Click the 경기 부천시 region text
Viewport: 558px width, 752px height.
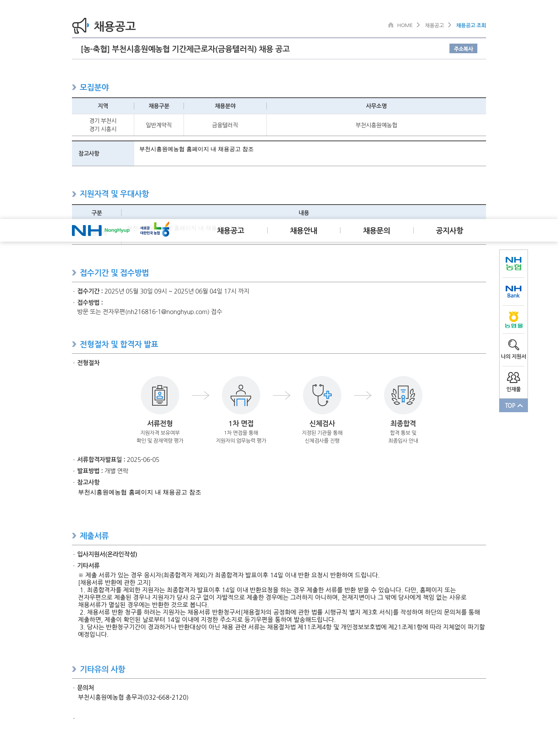click(x=103, y=121)
